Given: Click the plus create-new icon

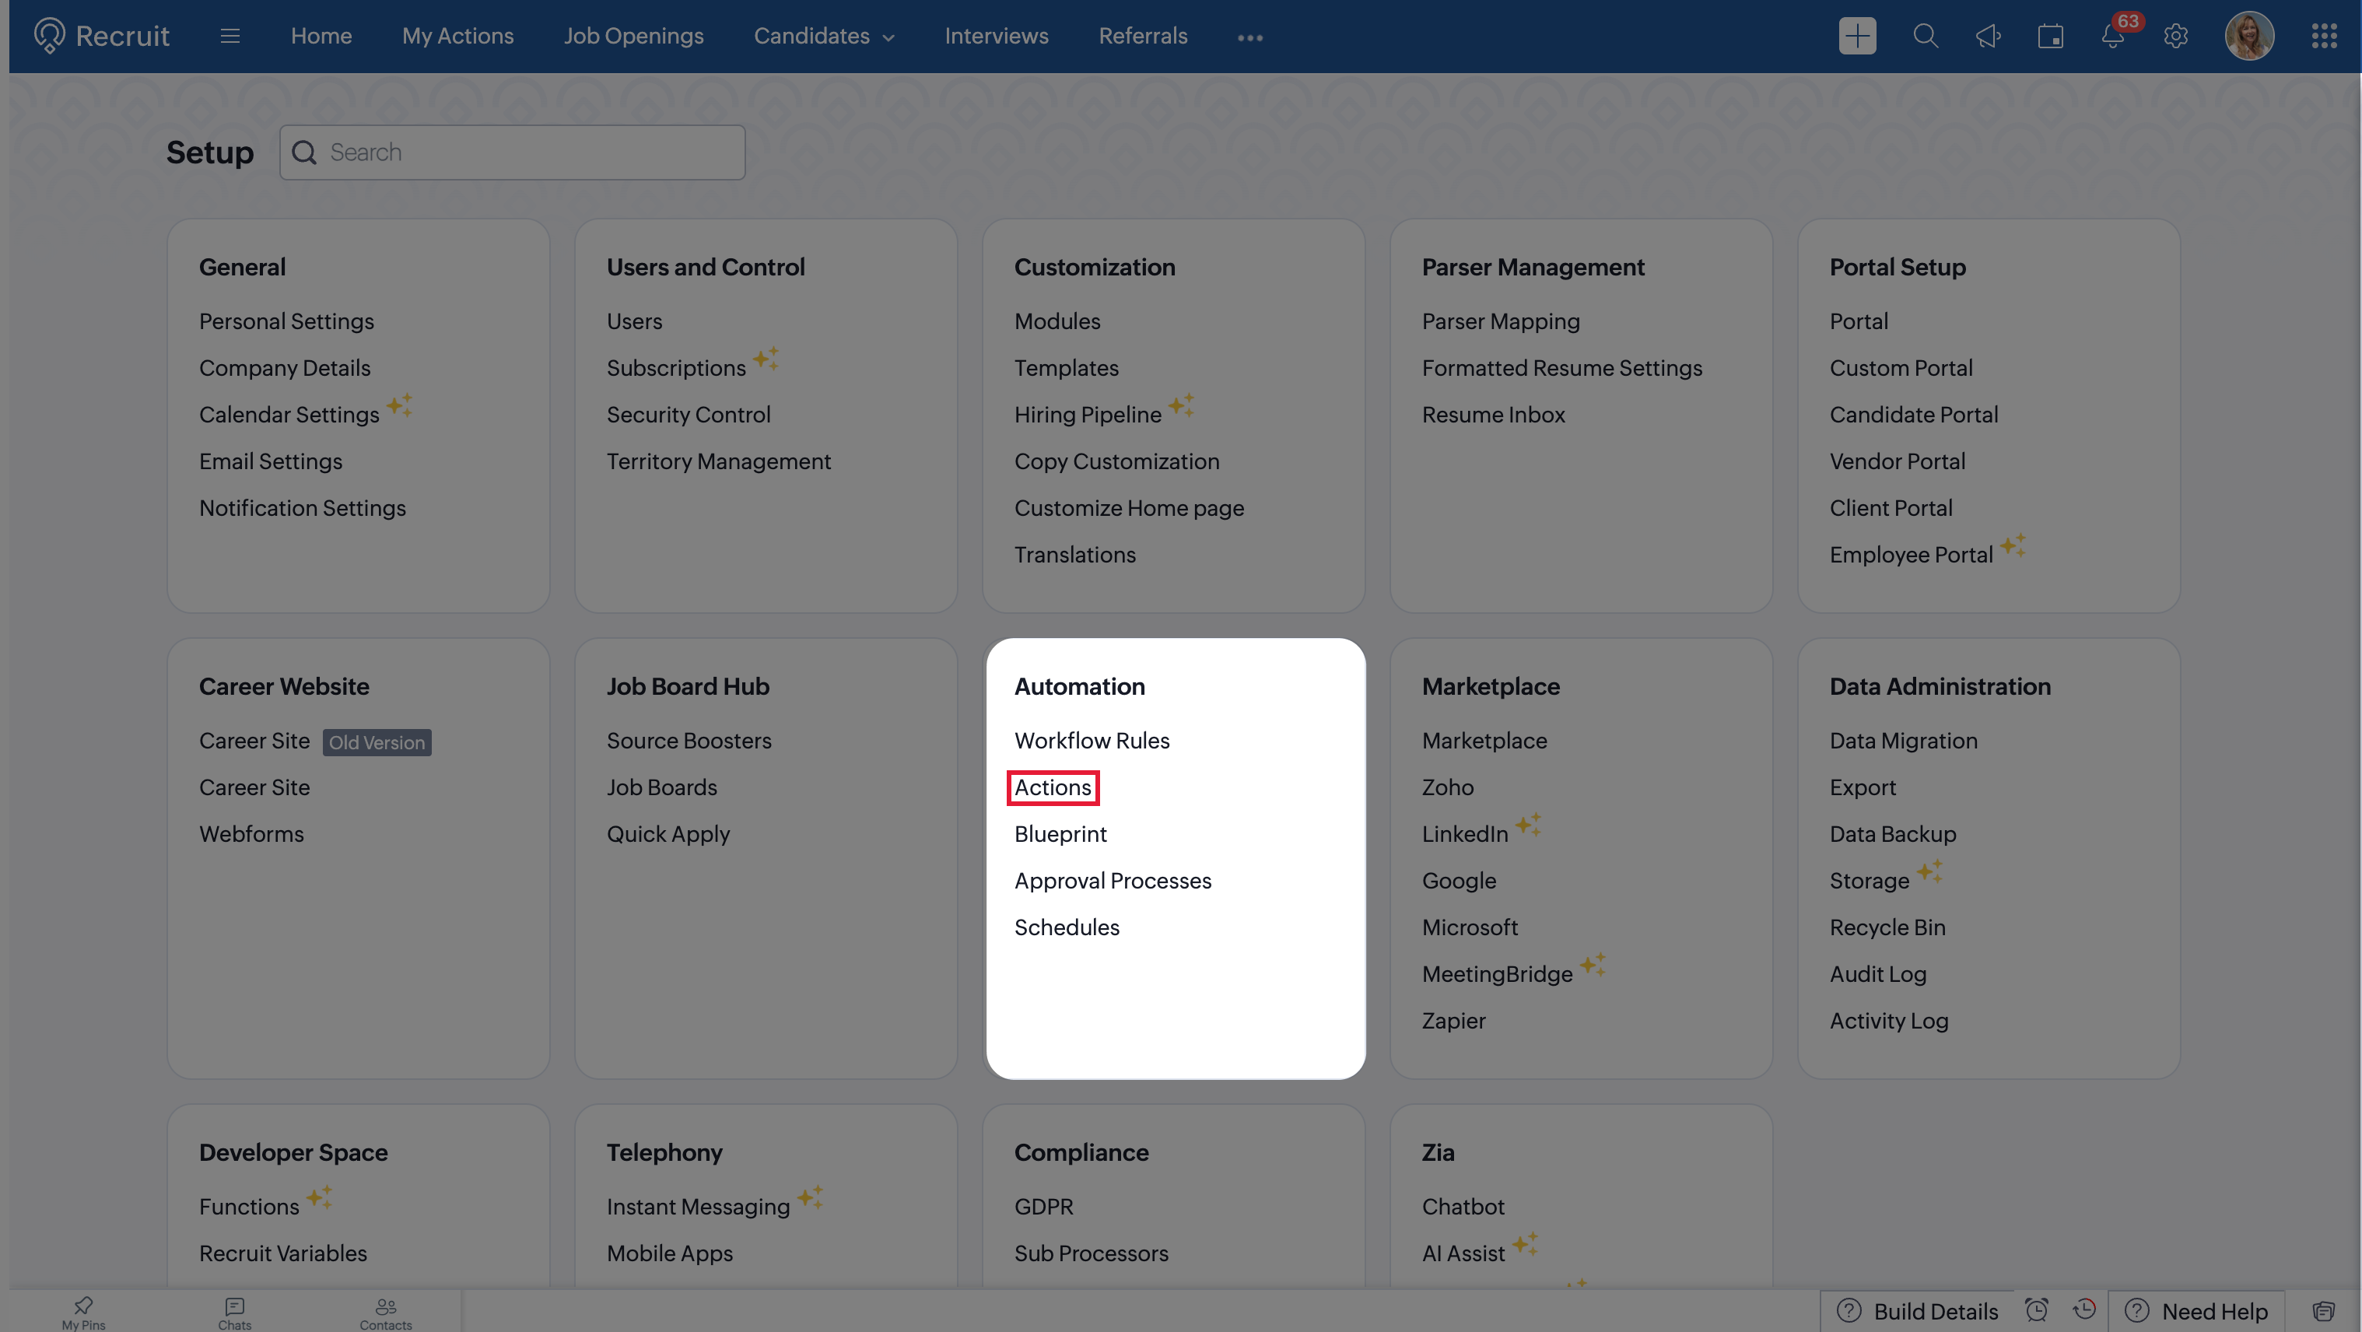Looking at the screenshot, I should [x=1857, y=36].
